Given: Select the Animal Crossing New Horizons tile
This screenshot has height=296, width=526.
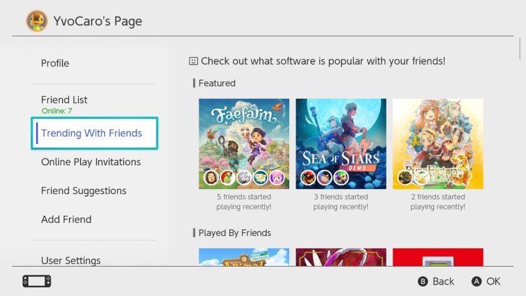Looking at the screenshot, I should [x=244, y=257].
